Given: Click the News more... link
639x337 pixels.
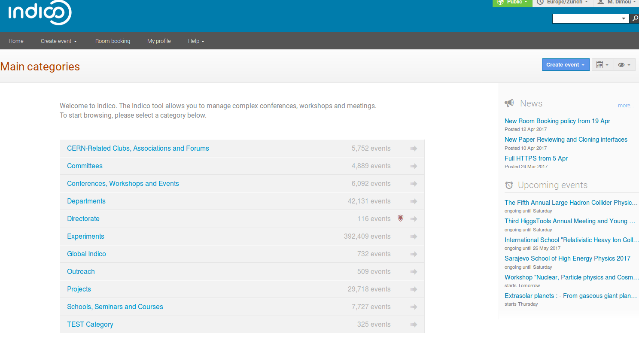Looking at the screenshot, I should [x=626, y=106].
